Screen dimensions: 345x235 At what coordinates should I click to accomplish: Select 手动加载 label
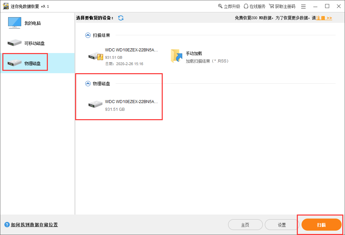coord(194,53)
